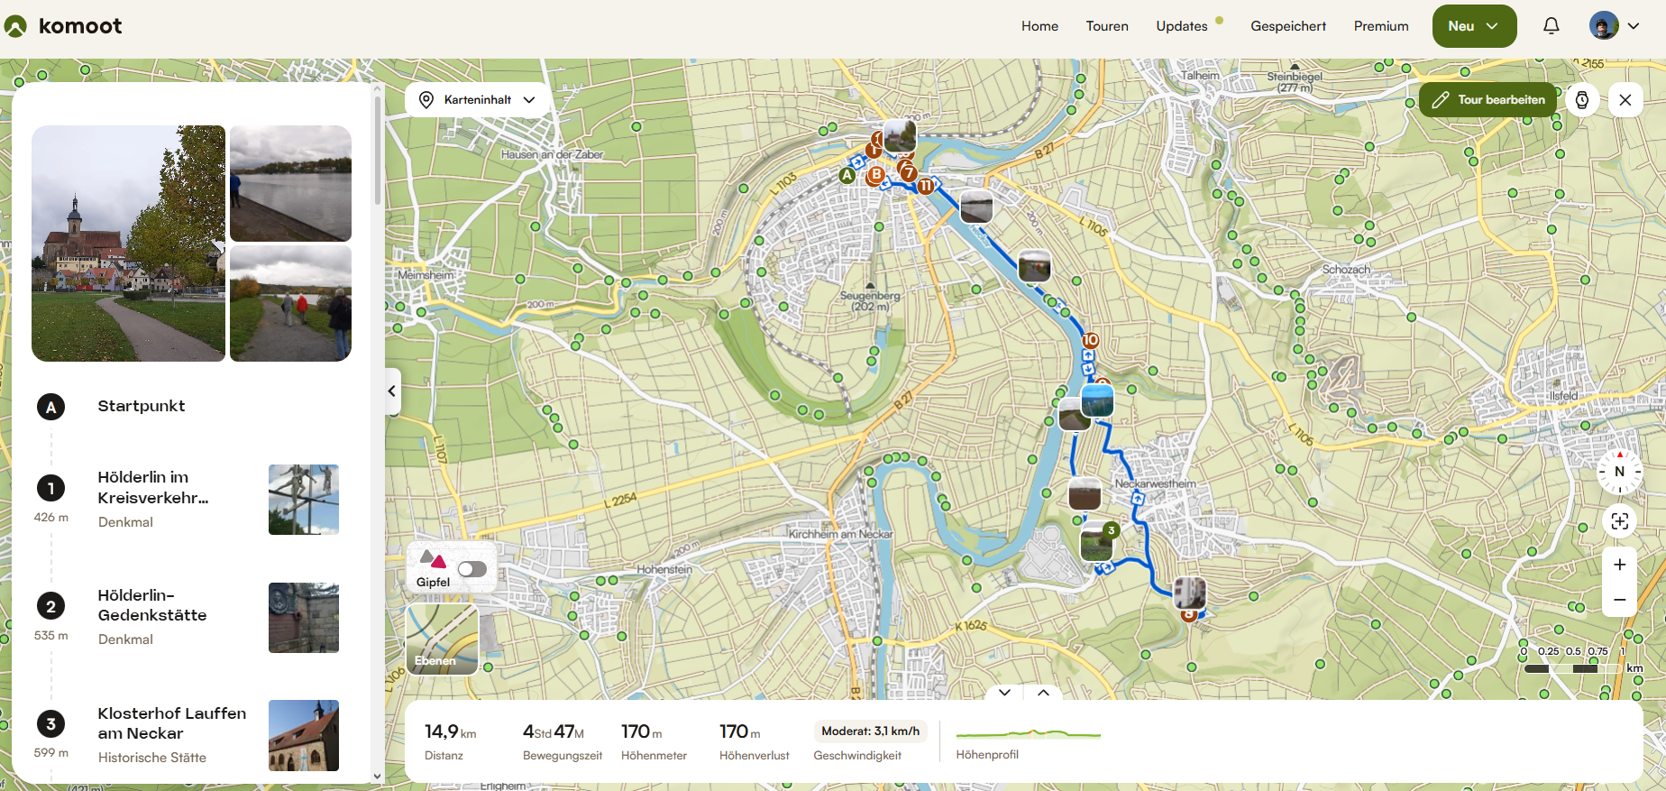Click the compass north indicator
This screenshot has width=1666, height=791.
[1619, 472]
